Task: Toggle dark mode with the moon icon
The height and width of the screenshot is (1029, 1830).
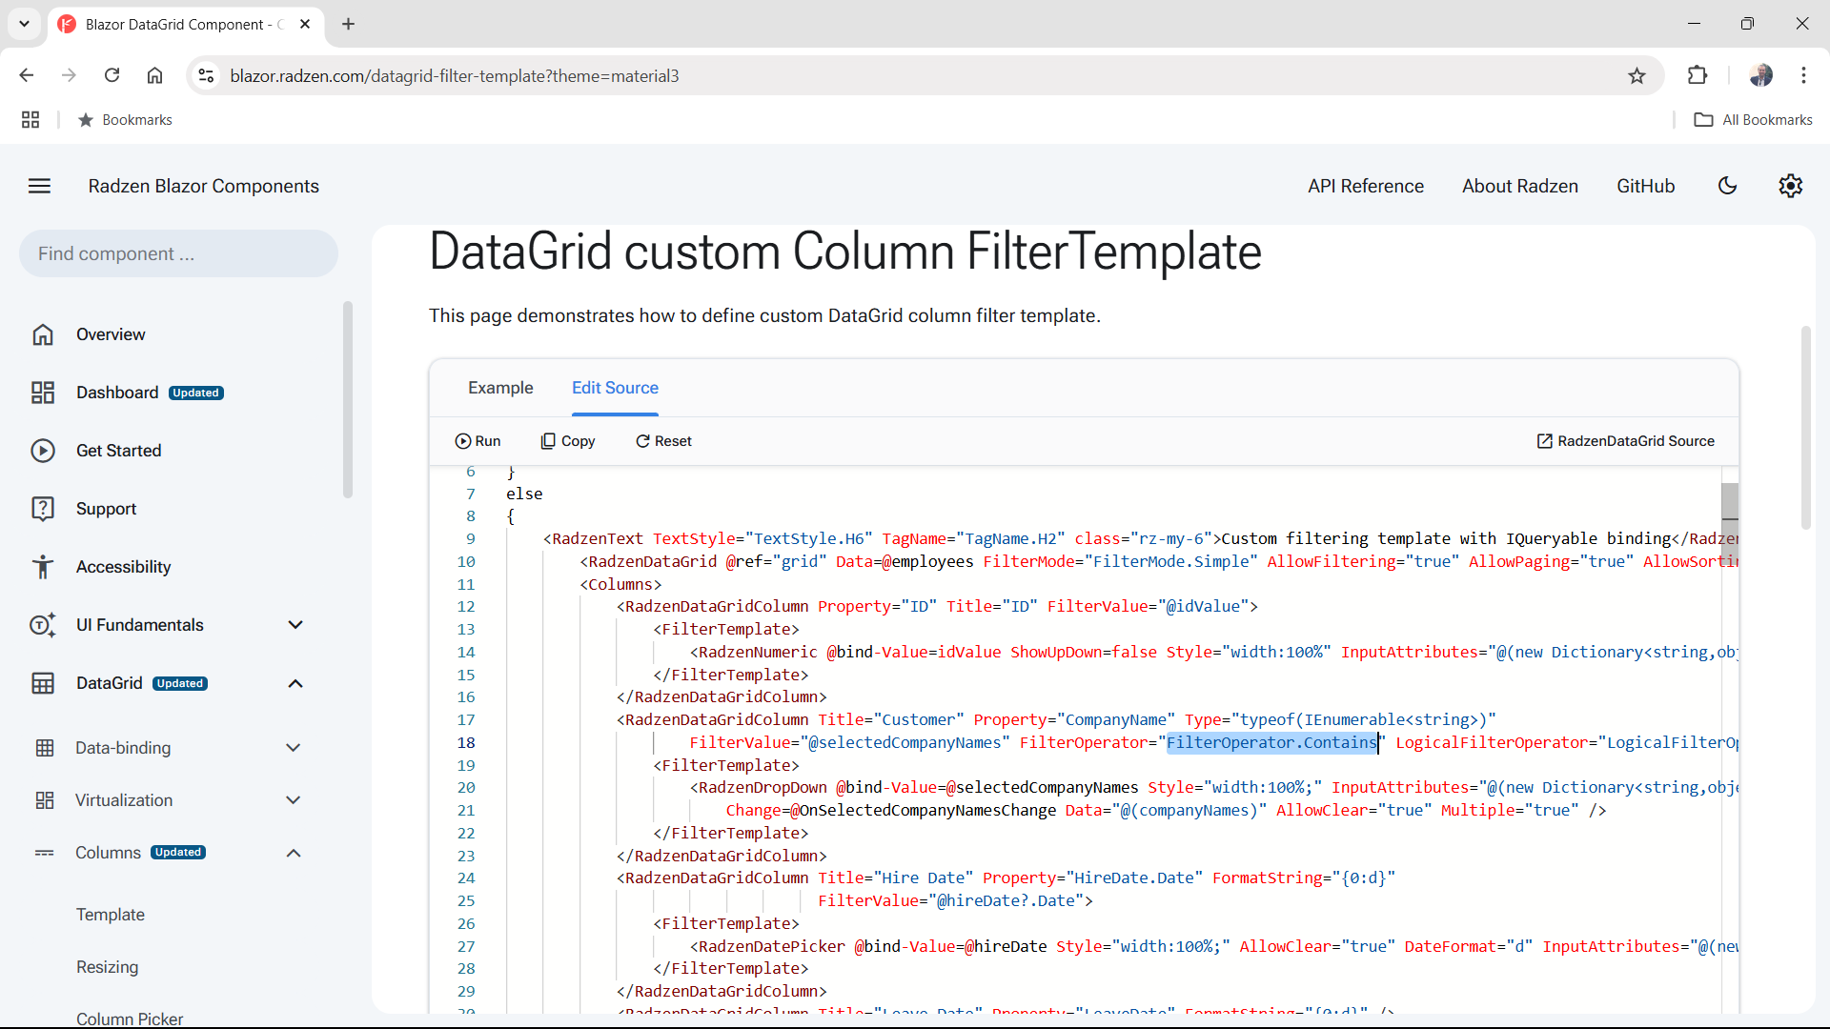Action: coord(1728,186)
